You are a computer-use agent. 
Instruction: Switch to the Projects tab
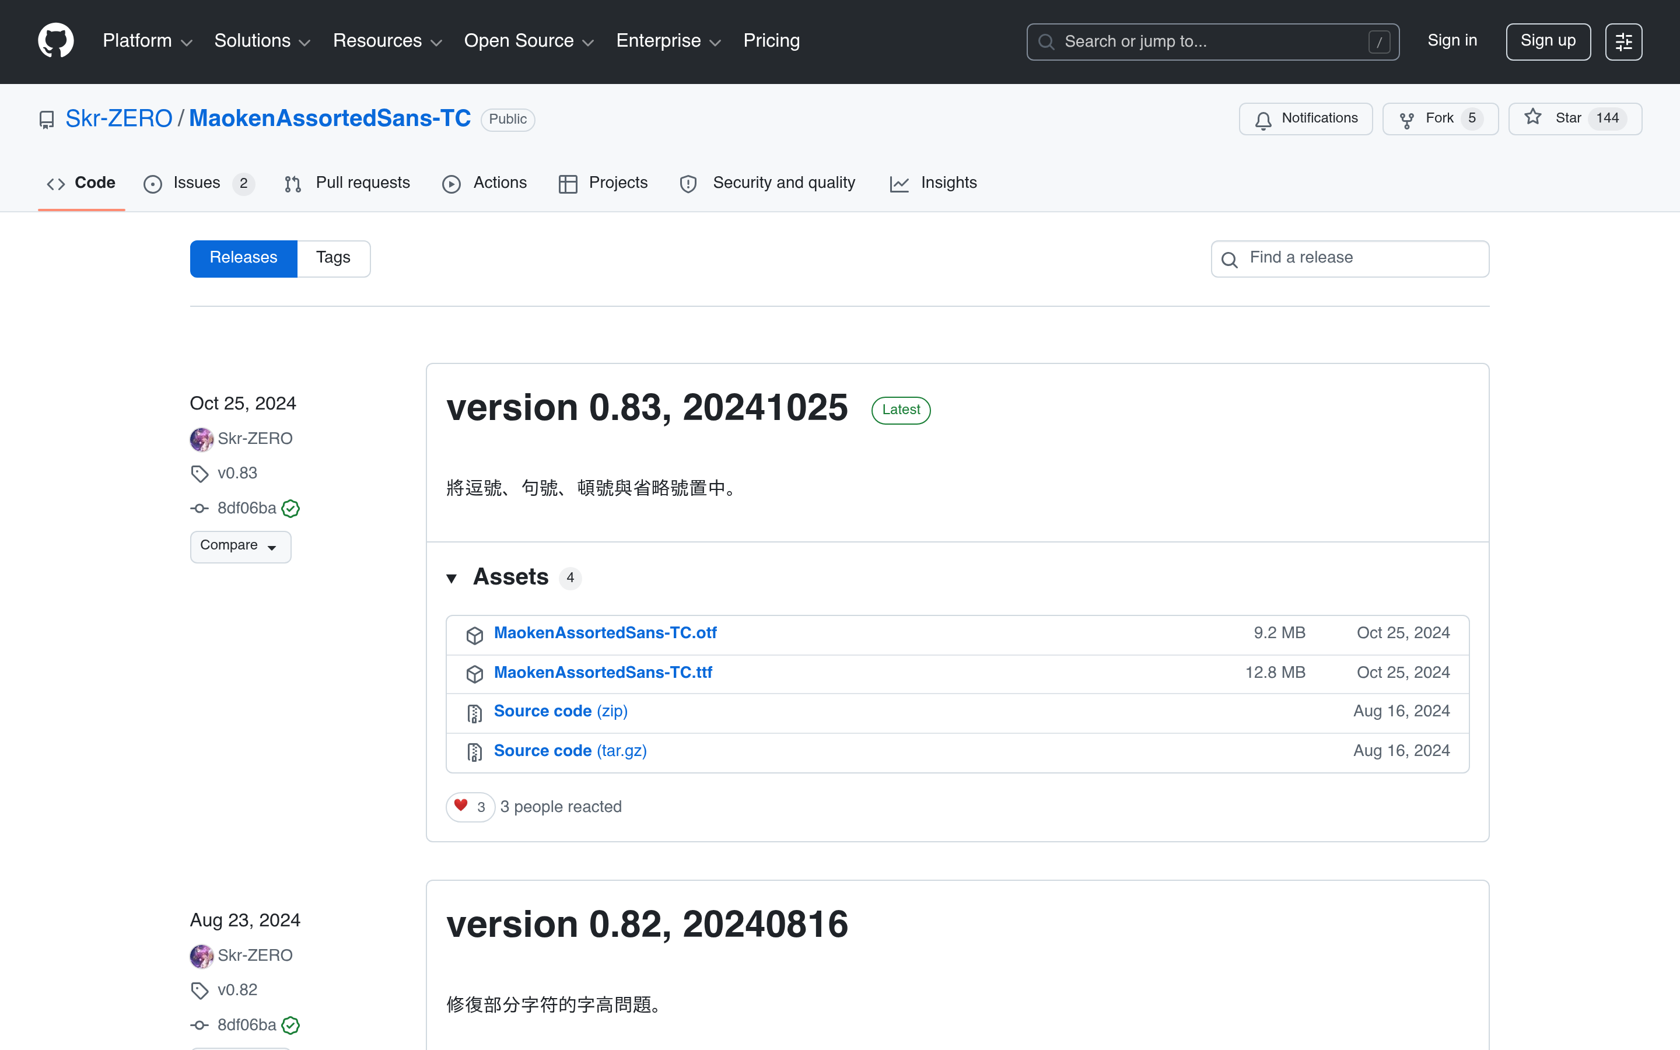[x=603, y=183]
